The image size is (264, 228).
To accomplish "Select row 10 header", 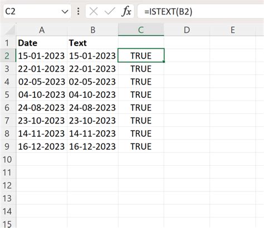I will [7, 160].
